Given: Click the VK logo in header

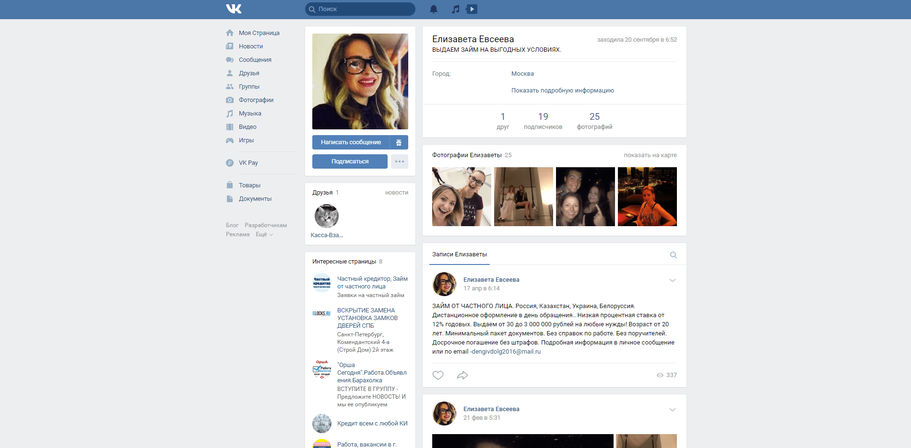Looking at the screenshot, I should [234, 9].
